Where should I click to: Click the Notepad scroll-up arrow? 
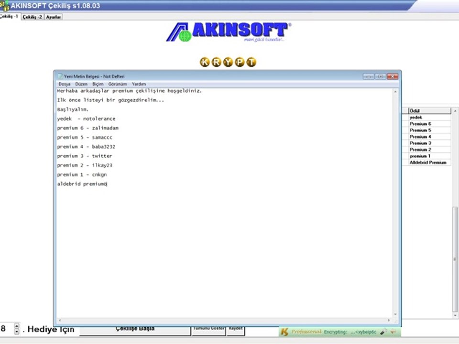[x=395, y=92]
